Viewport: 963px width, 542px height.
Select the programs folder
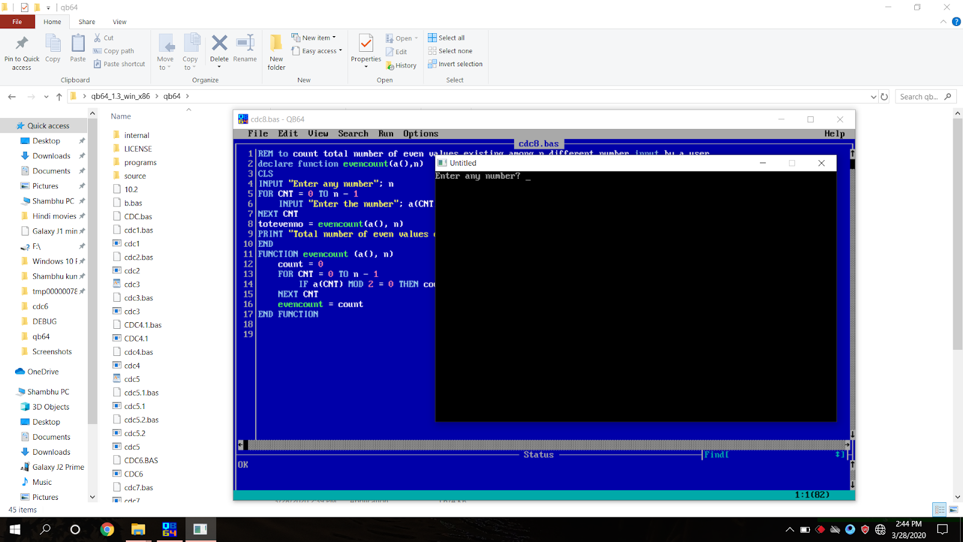[140, 163]
